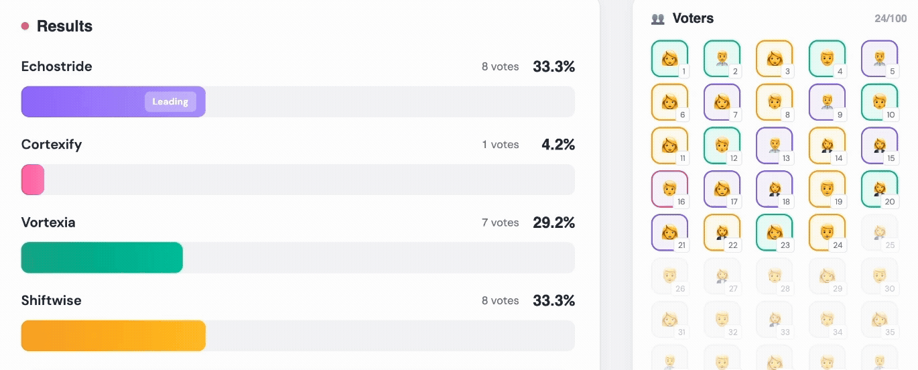This screenshot has width=918, height=370.
Task: Select voter avatar number 5
Action: point(878,58)
